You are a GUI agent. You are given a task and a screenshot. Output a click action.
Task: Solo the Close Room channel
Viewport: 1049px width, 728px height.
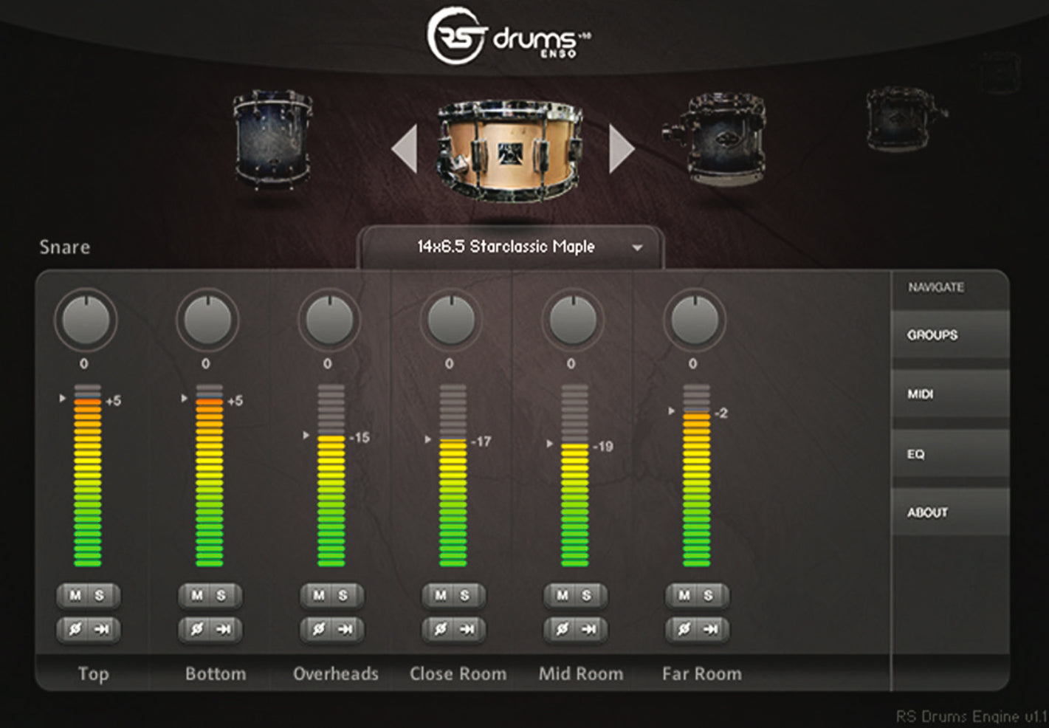coord(465,596)
